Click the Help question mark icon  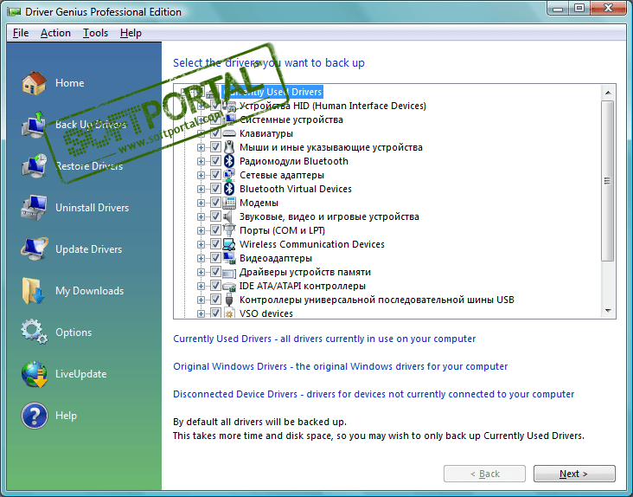pyautogui.click(x=34, y=416)
